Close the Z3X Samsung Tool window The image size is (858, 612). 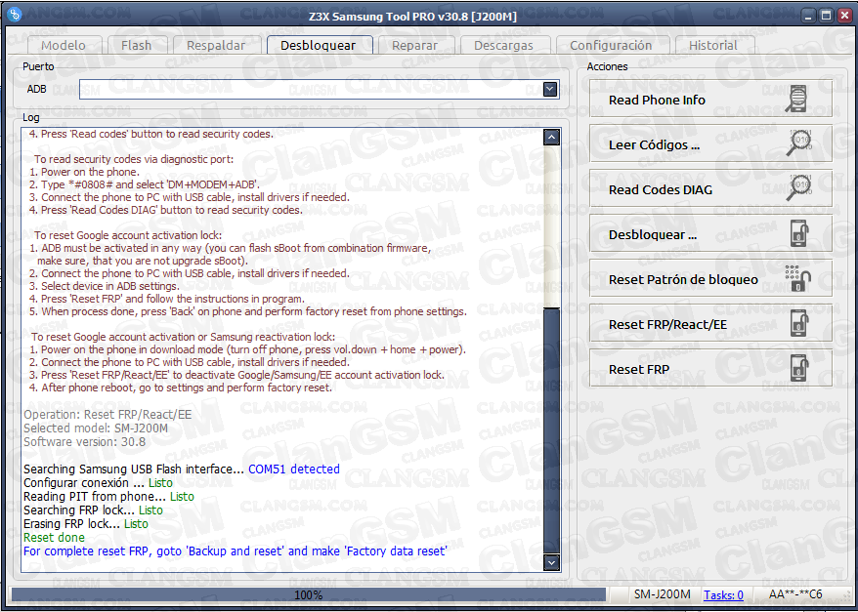pos(844,16)
